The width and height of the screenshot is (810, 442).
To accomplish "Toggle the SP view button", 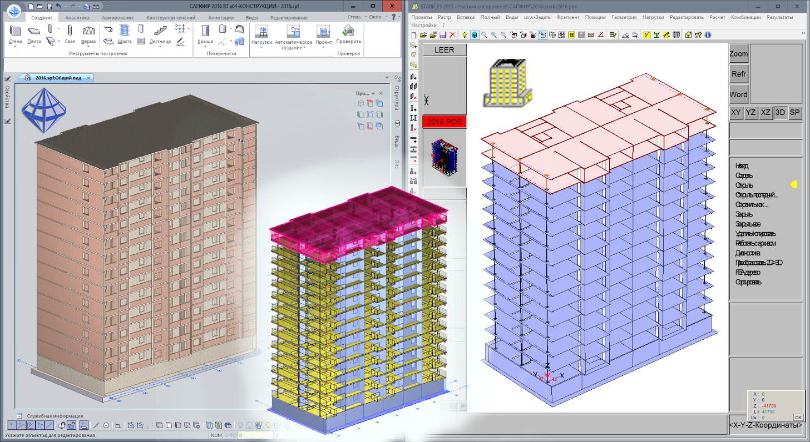I will [x=794, y=113].
